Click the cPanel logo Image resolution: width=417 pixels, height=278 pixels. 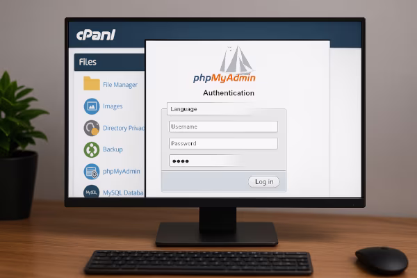pyautogui.click(x=96, y=35)
